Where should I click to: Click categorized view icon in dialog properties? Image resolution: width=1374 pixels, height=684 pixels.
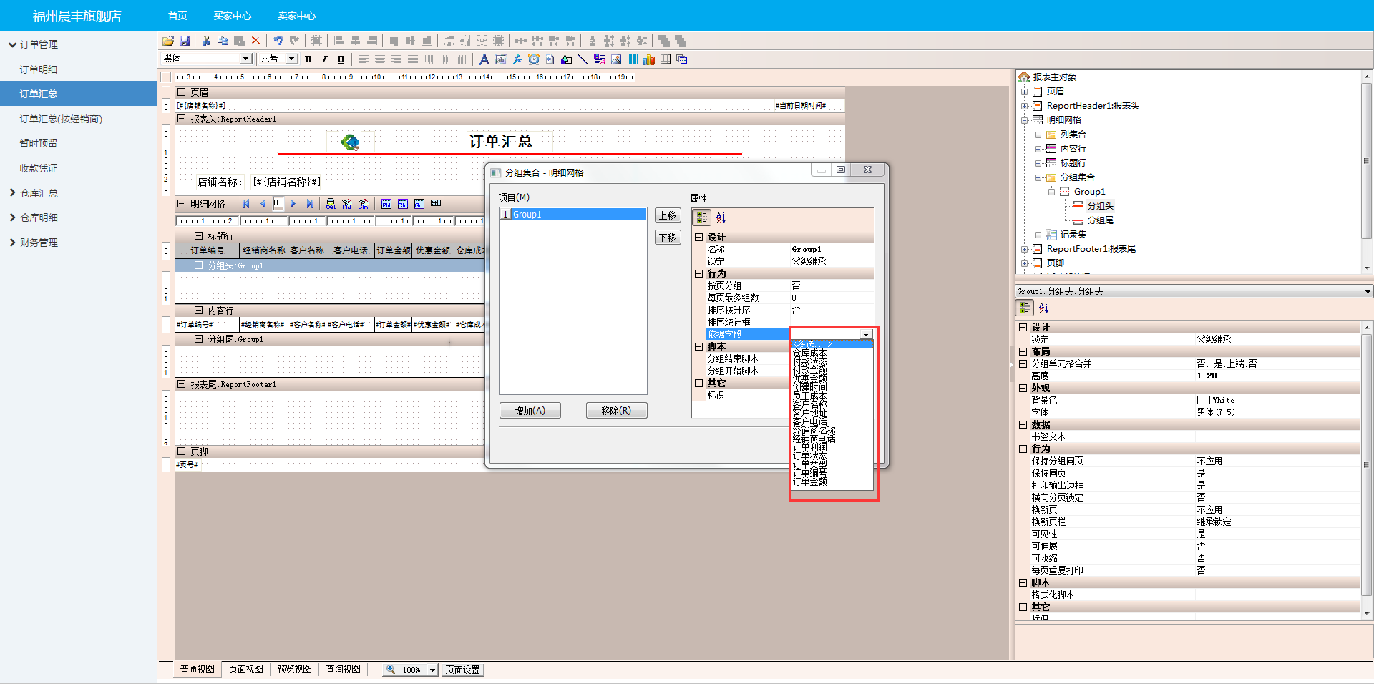coord(702,218)
